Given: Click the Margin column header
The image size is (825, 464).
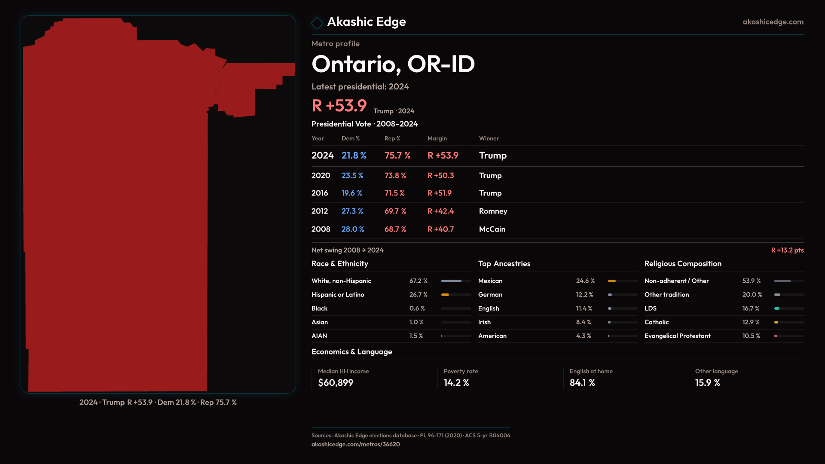Looking at the screenshot, I should pos(437,138).
